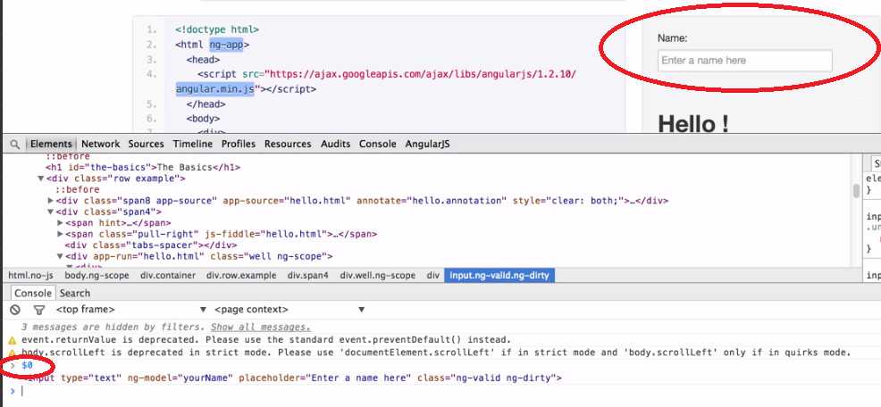Open the Resources tab
This screenshot has width=881, height=407.
(288, 145)
